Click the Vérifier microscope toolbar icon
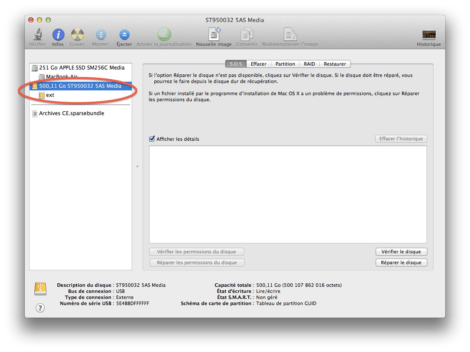This screenshot has width=470, height=352. (x=38, y=34)
